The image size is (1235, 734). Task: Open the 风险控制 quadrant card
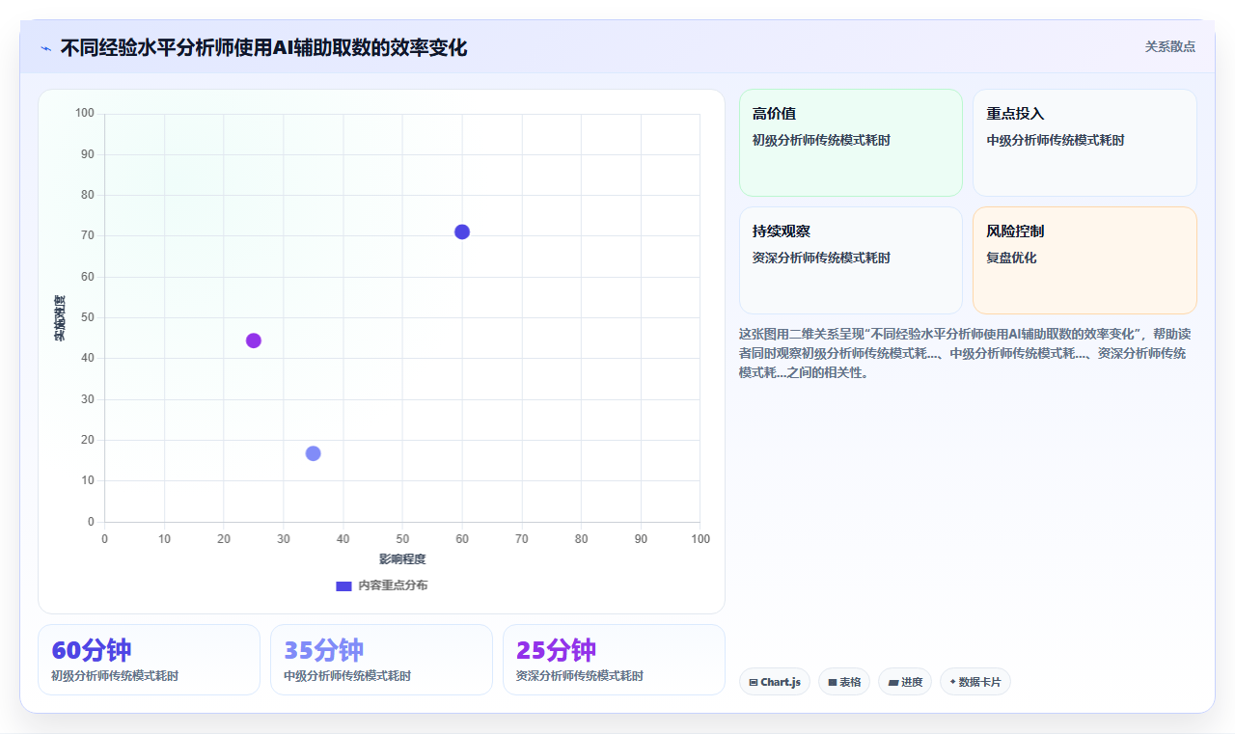click(x=1084, y=260)
